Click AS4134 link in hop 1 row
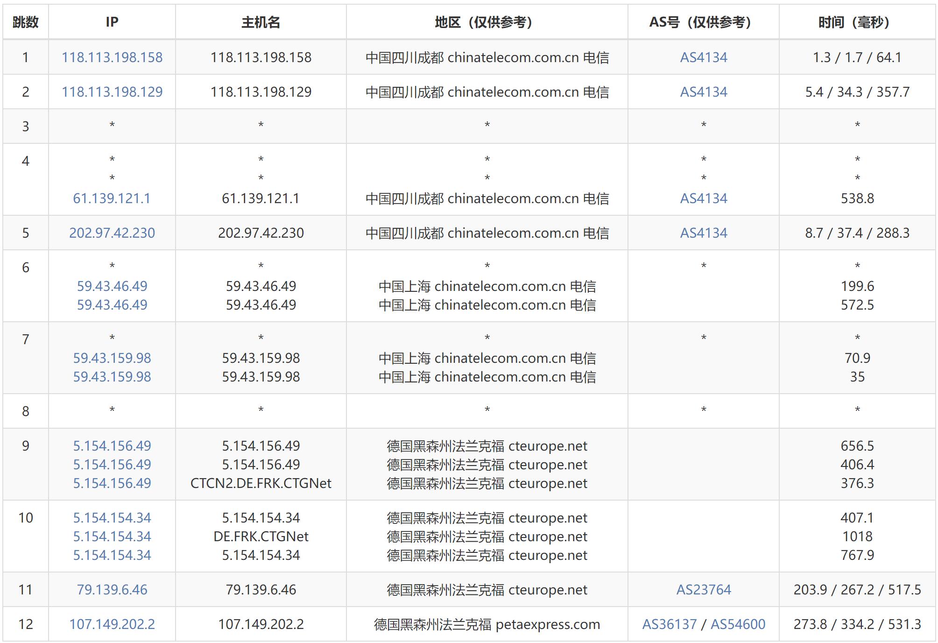 [x=704, y=57]
